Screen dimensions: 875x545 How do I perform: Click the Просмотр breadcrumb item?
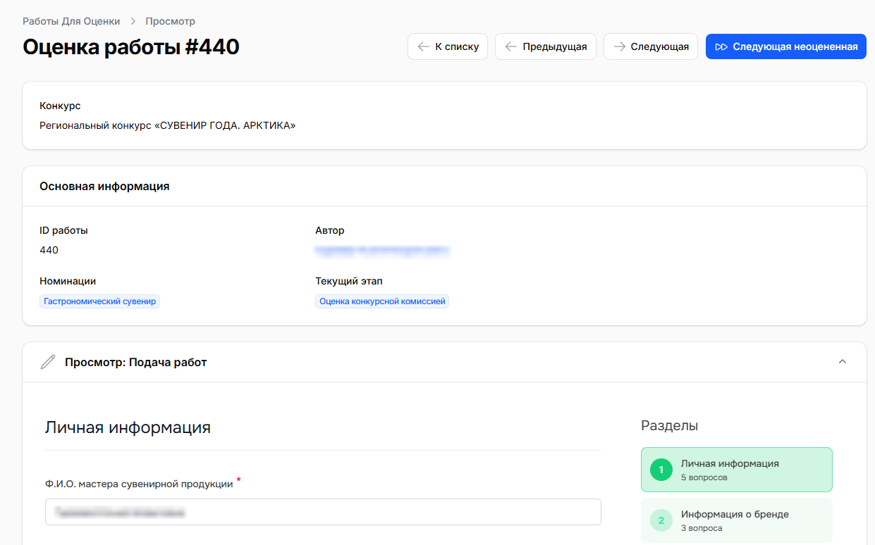[x=171, y=21]
